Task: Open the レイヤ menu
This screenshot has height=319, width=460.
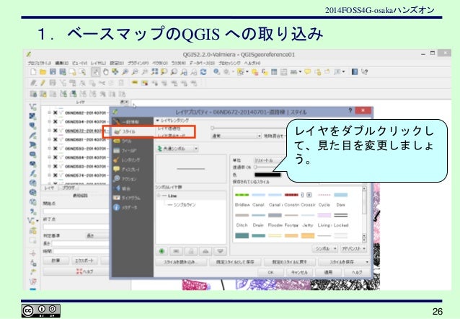Action: (x=98, y=63)
